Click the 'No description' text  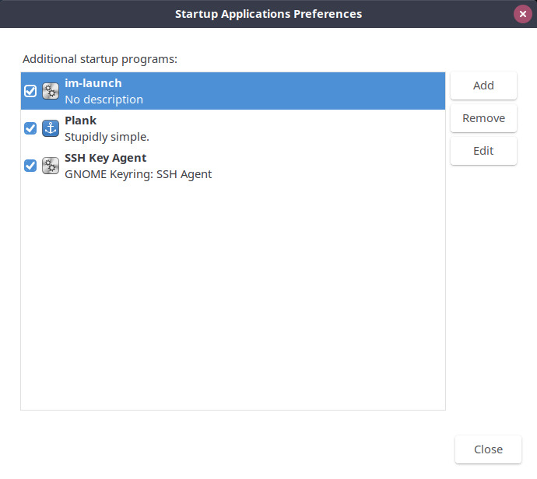click(x=104, y=100)
